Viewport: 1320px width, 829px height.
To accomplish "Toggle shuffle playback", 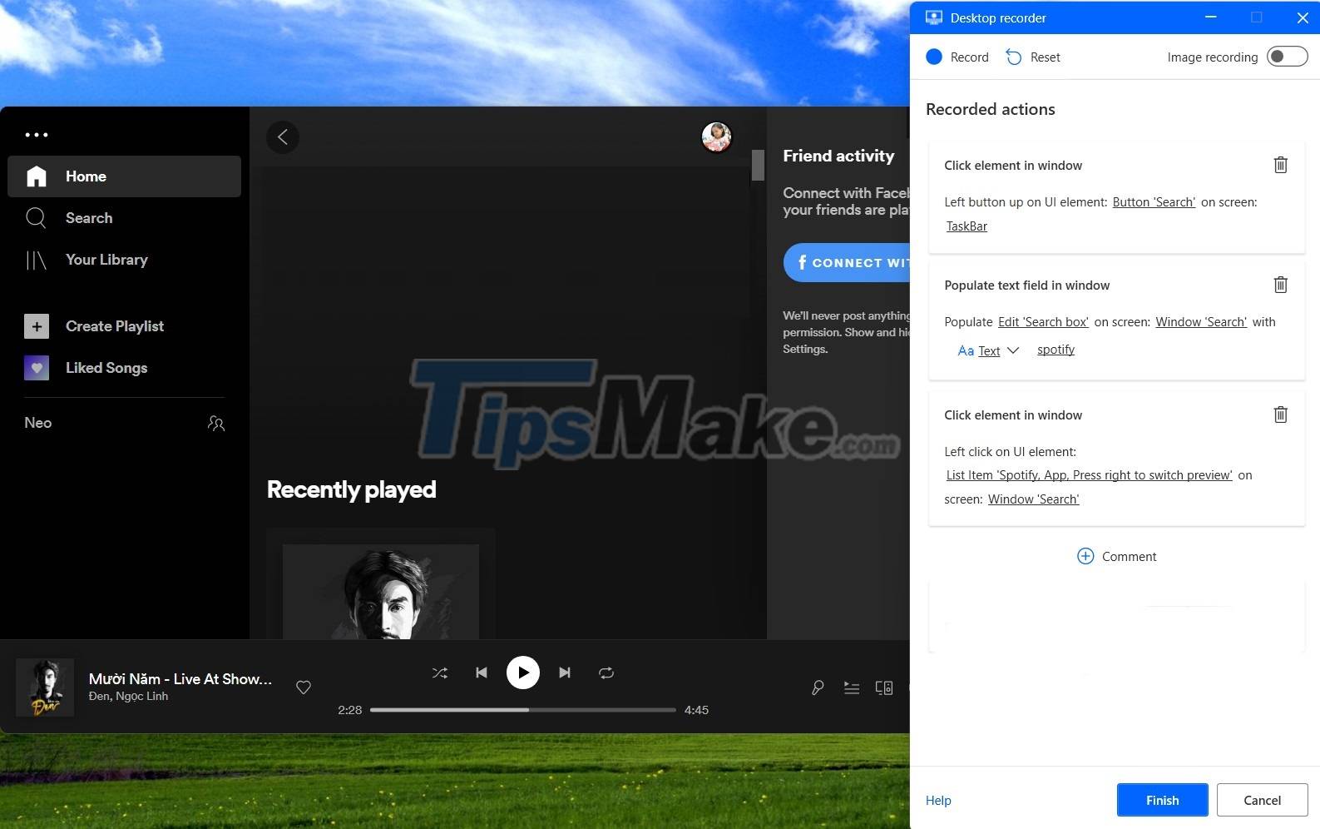I will click(x=440, y=673).
